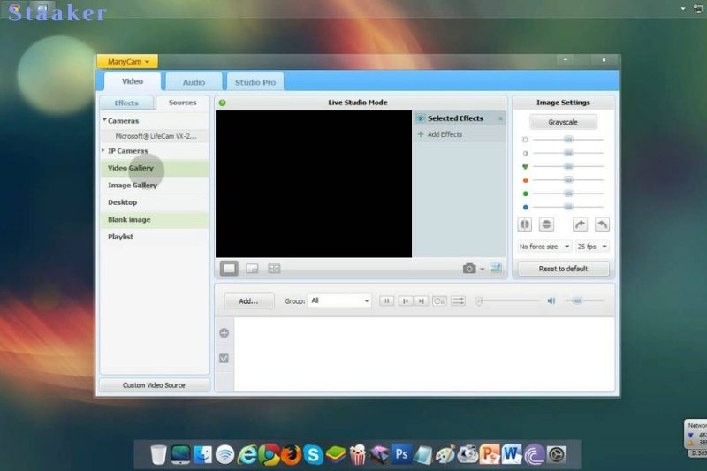
Task: Open the snapshot camera options arrow
Action: click(x=482, y=270)
